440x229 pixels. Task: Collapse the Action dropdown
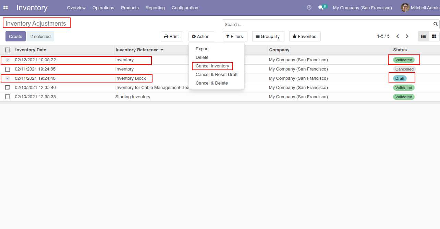[x=201, y=36]
